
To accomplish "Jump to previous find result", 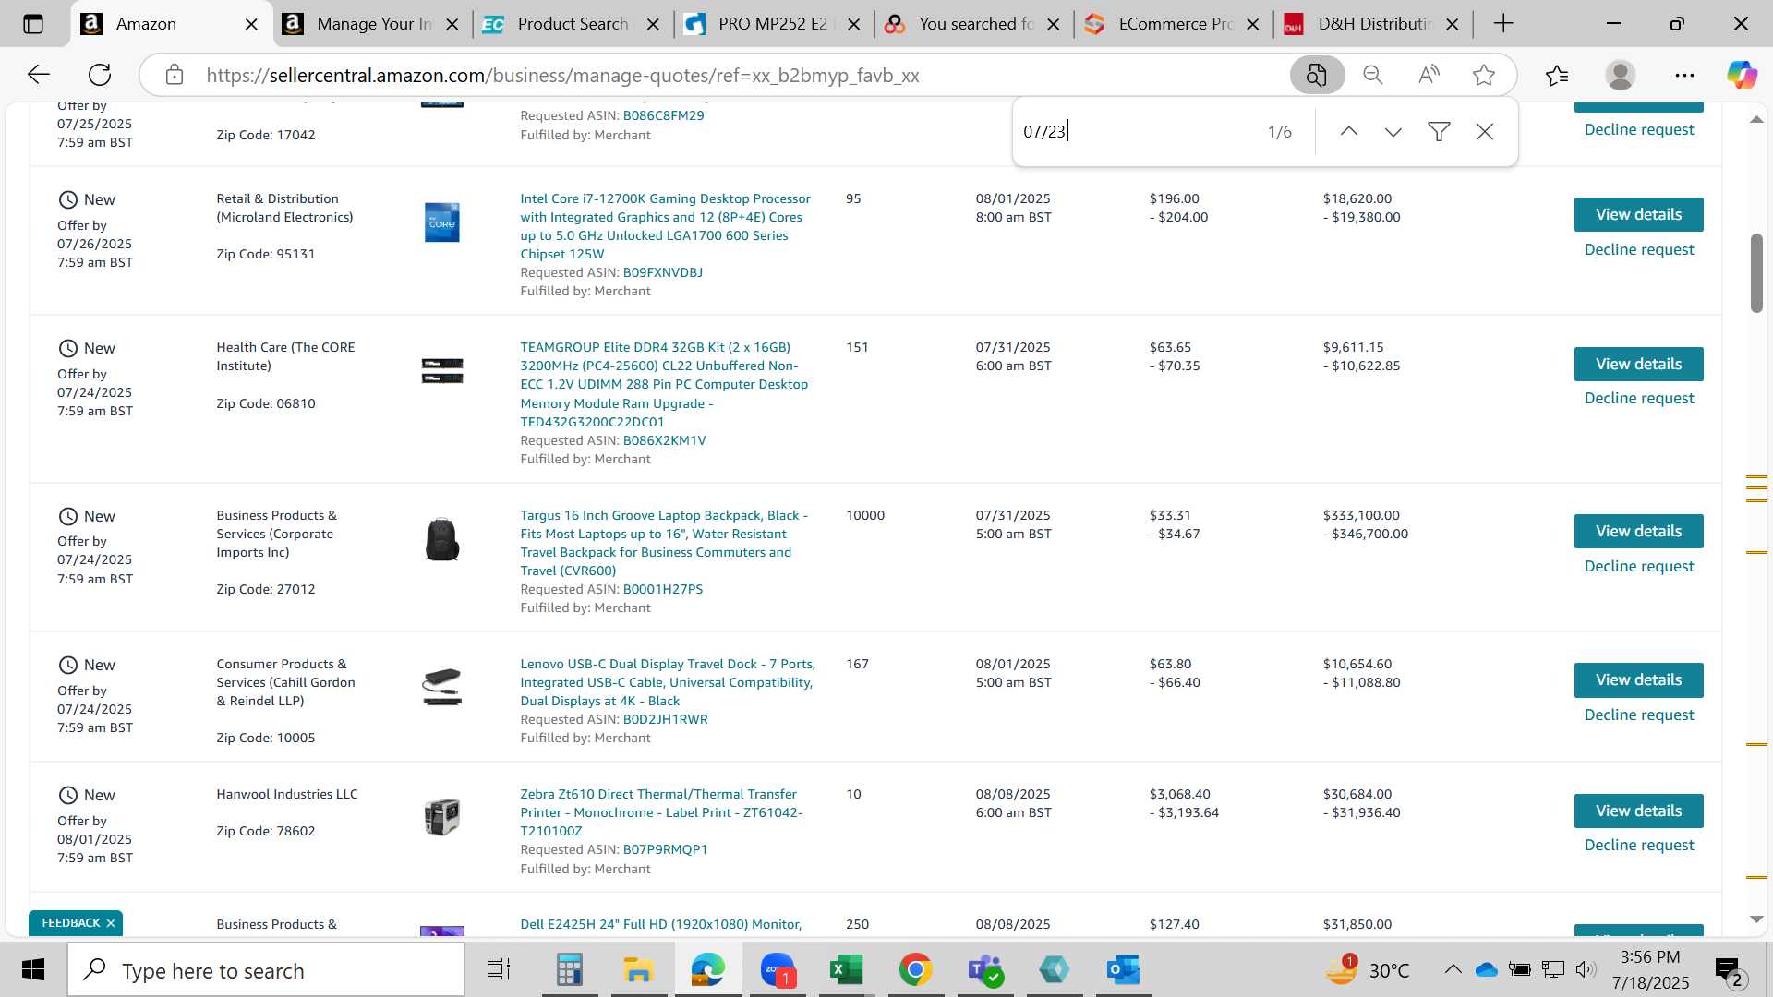I will coord(1349,131).
